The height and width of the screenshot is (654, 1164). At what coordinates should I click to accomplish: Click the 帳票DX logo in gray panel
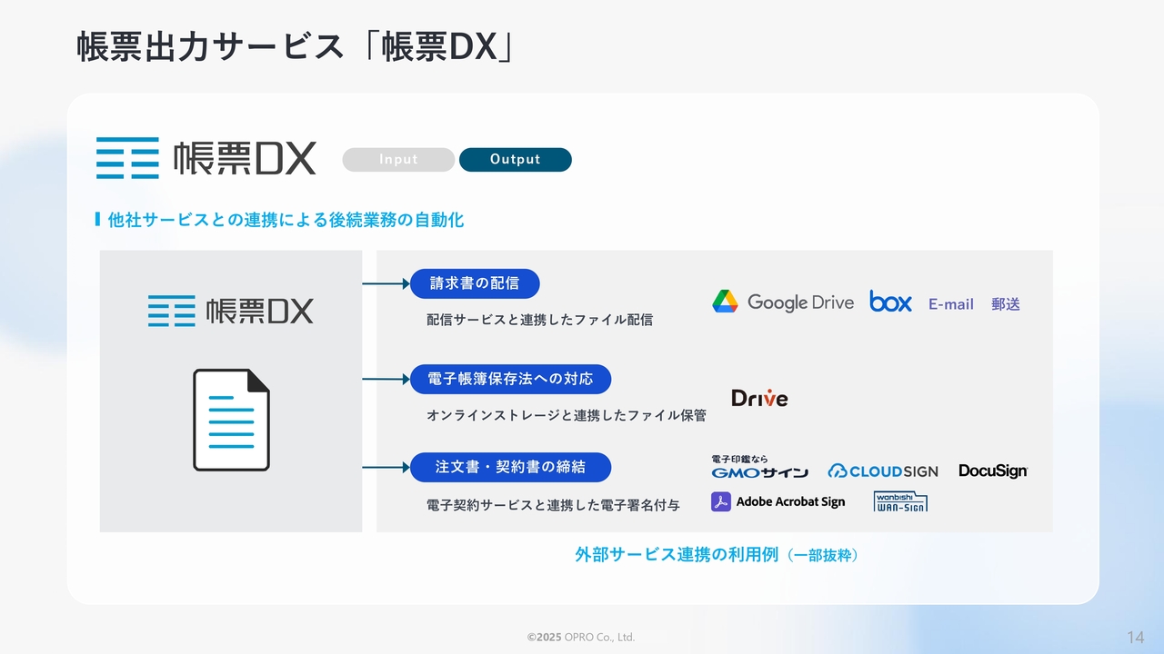click(x=231, y=311)
